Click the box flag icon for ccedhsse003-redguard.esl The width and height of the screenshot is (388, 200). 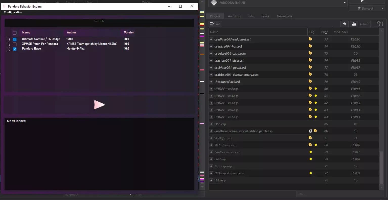coord(310,39)
